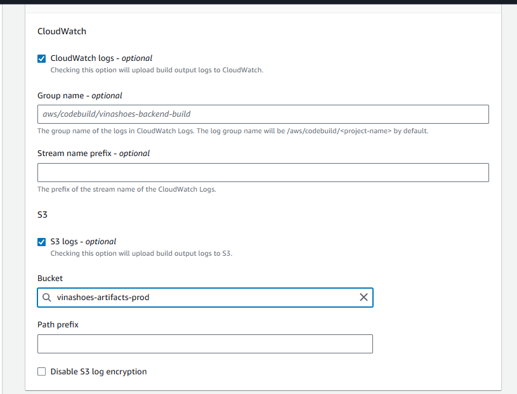This screenshot has height=394, width=517.
Task: Click the Bucket field label
Action: 50,279
